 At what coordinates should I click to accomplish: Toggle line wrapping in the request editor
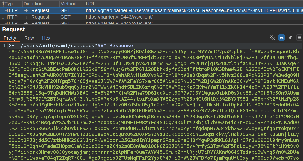tap(281, 37)
